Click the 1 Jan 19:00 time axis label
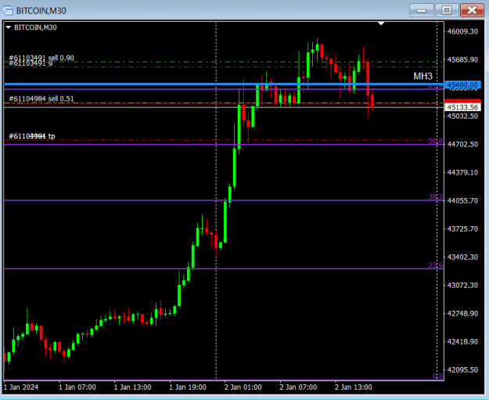This screenshot has height=400, width=489. 188,387
